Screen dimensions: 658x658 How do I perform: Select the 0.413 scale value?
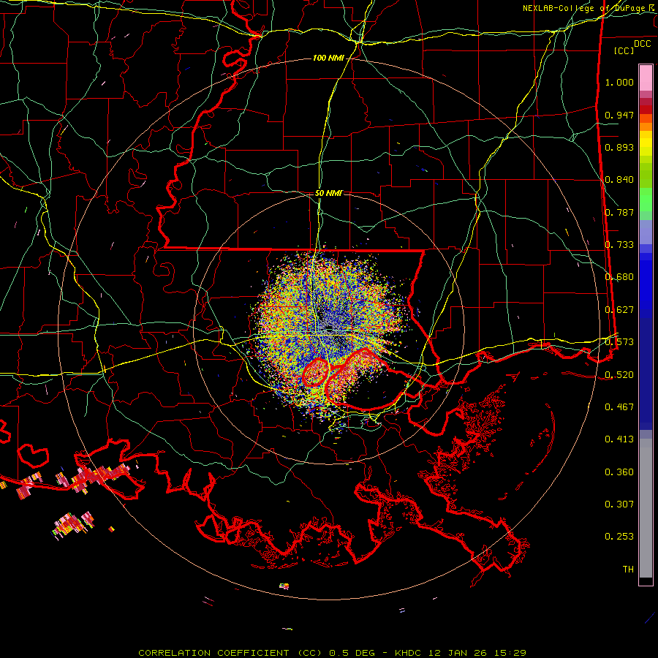click(619, 439)
